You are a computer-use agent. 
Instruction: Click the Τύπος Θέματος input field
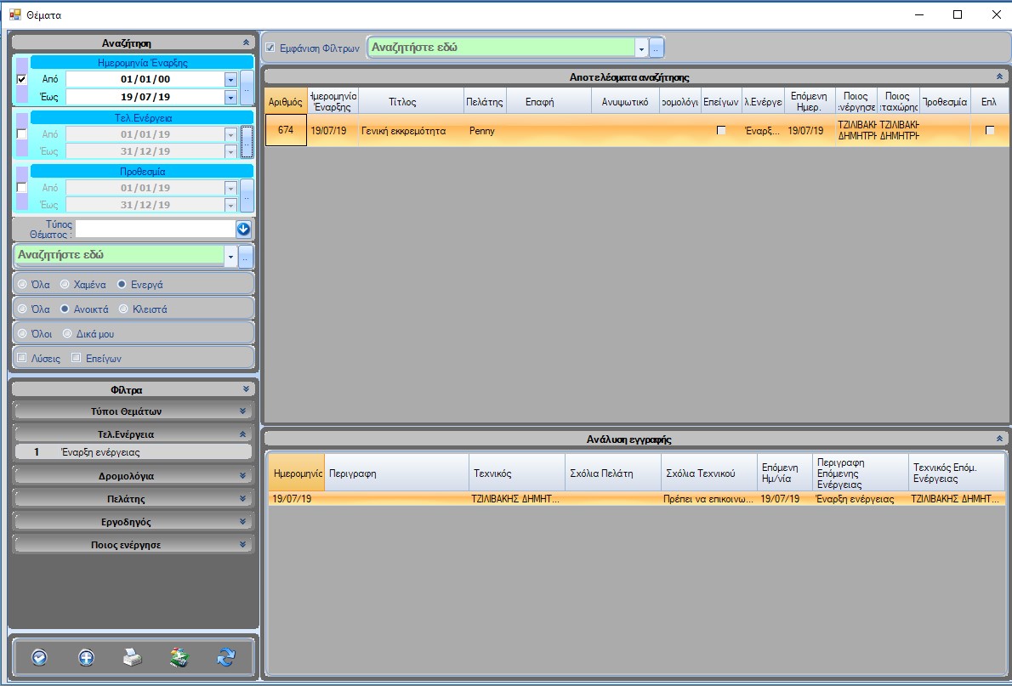tap(154, 229)
